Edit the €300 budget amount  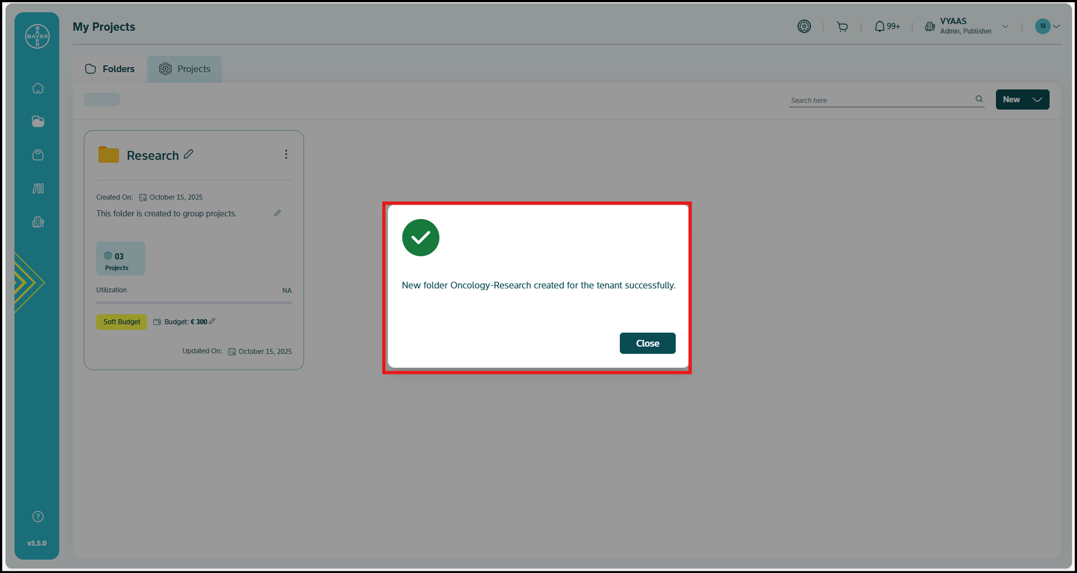tap(212, 321)
